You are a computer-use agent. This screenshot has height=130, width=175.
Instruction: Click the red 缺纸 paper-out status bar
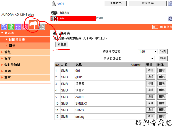pos(73,19)
